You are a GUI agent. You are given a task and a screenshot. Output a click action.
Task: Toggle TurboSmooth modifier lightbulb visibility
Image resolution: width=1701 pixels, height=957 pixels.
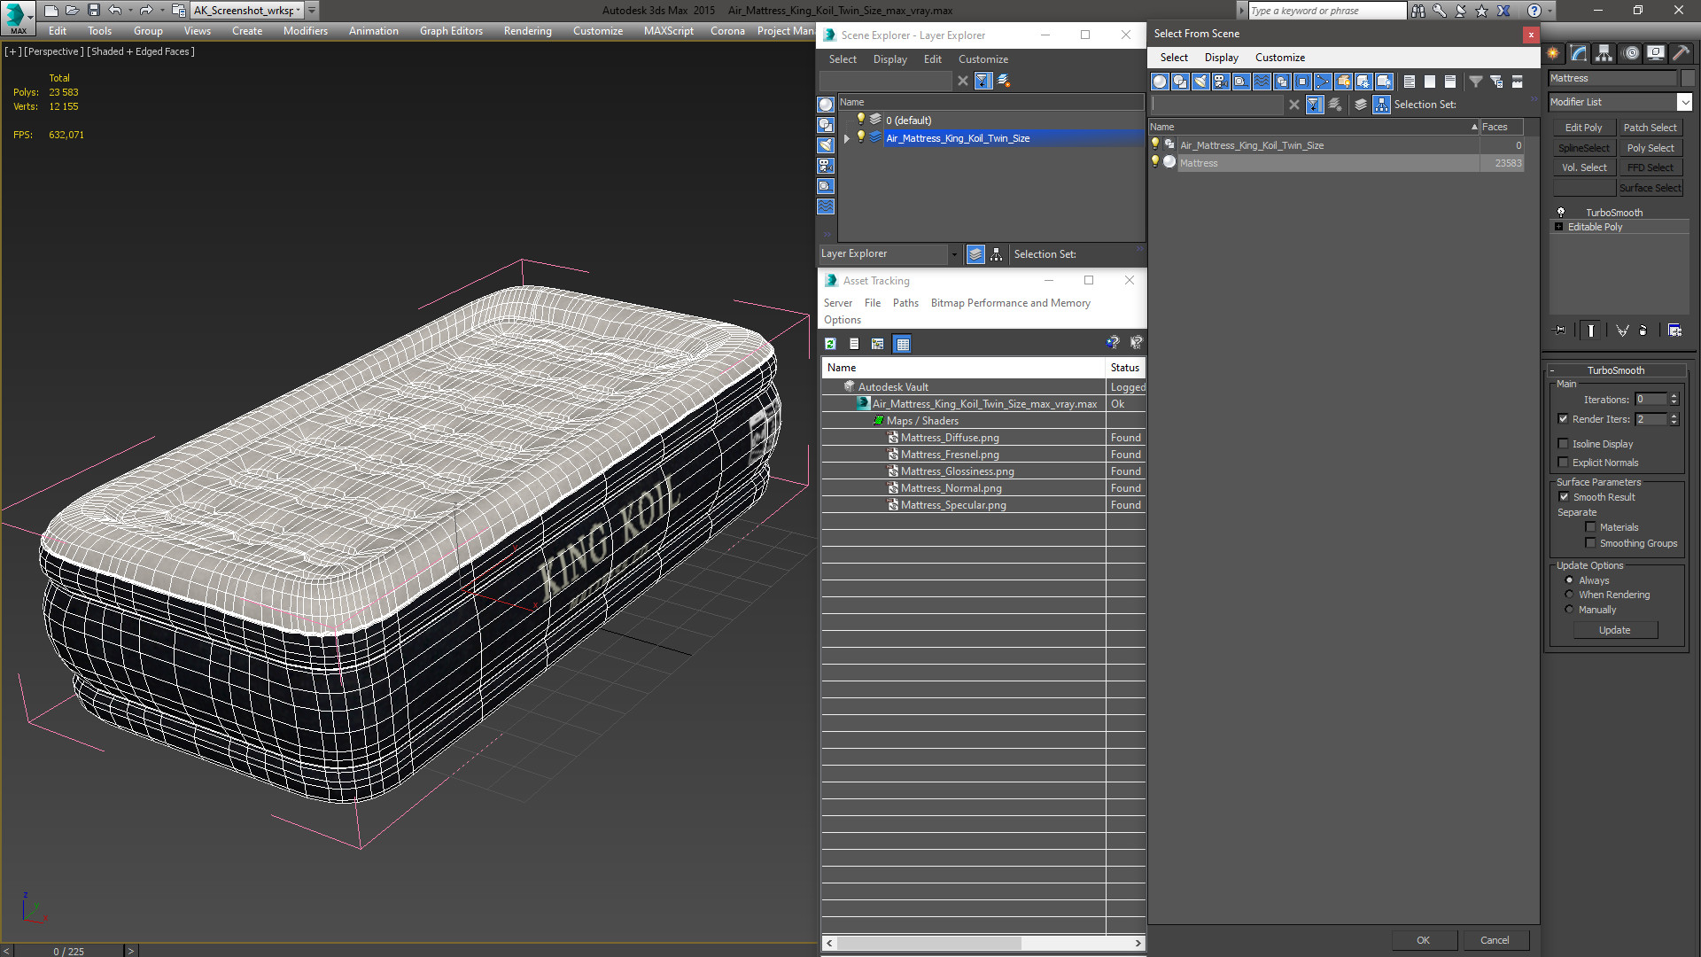click(x=1561, y=213)
